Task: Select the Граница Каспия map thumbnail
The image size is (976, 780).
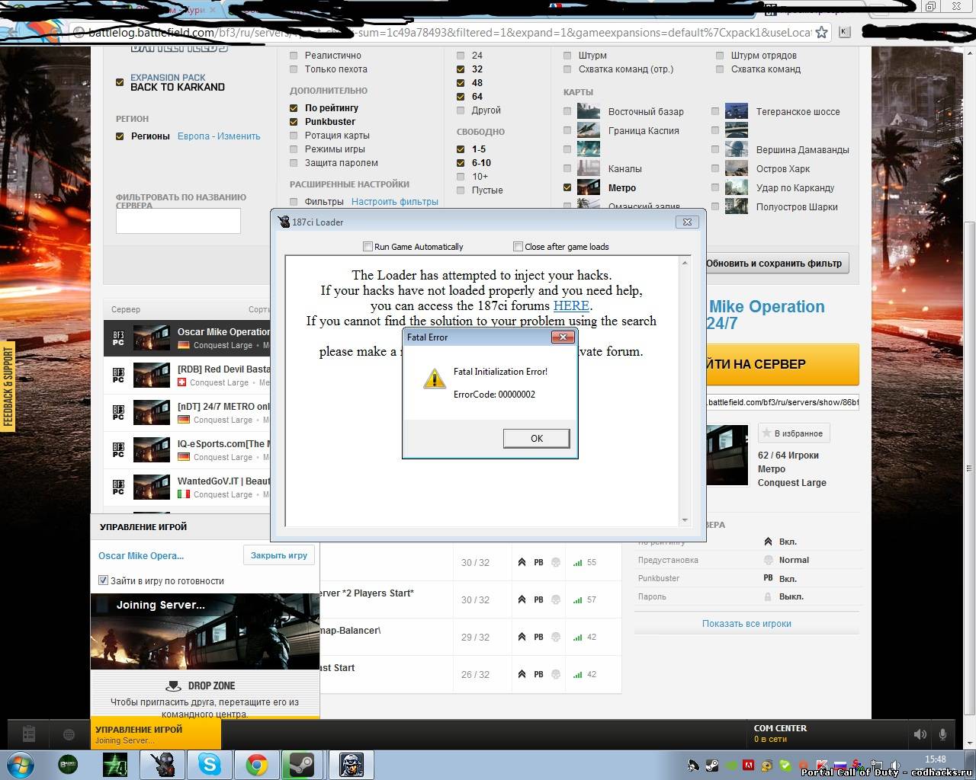Action: click(x=589, y=130)
